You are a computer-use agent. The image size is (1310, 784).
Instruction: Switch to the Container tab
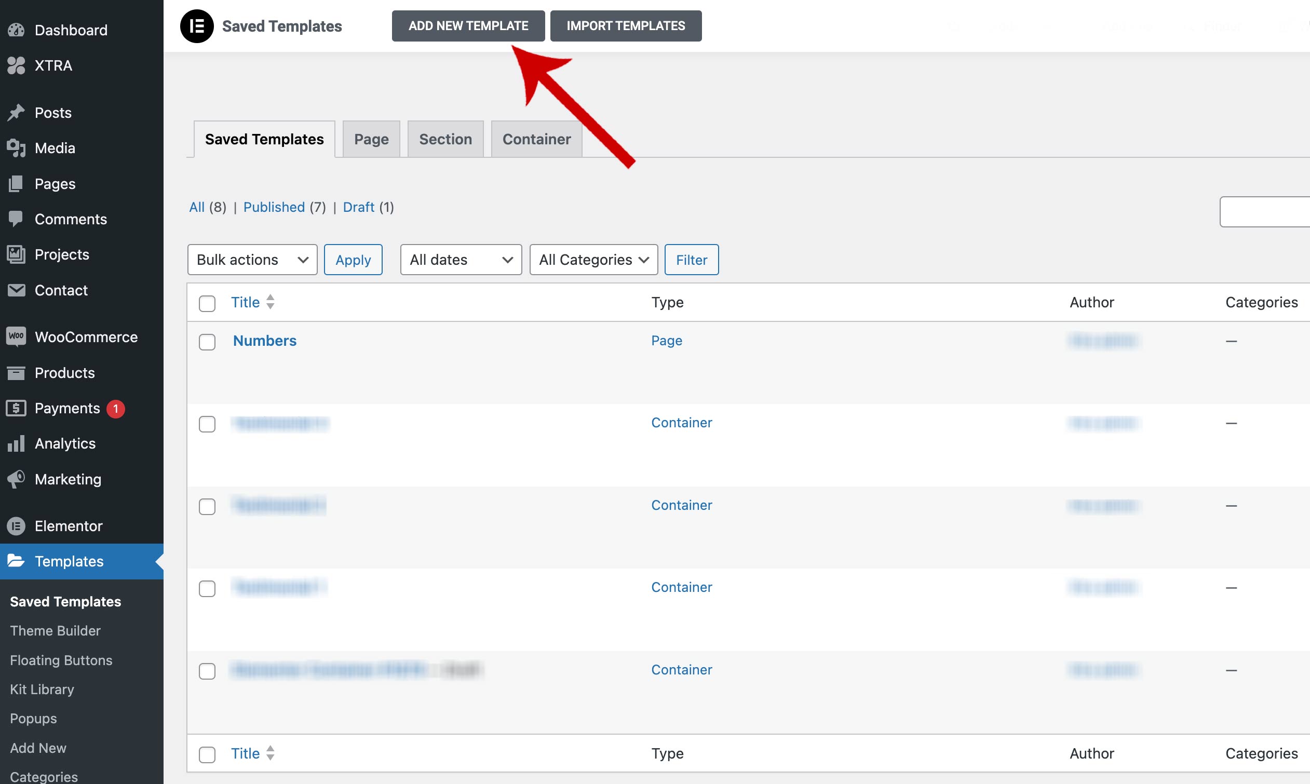tap(536, 140)
